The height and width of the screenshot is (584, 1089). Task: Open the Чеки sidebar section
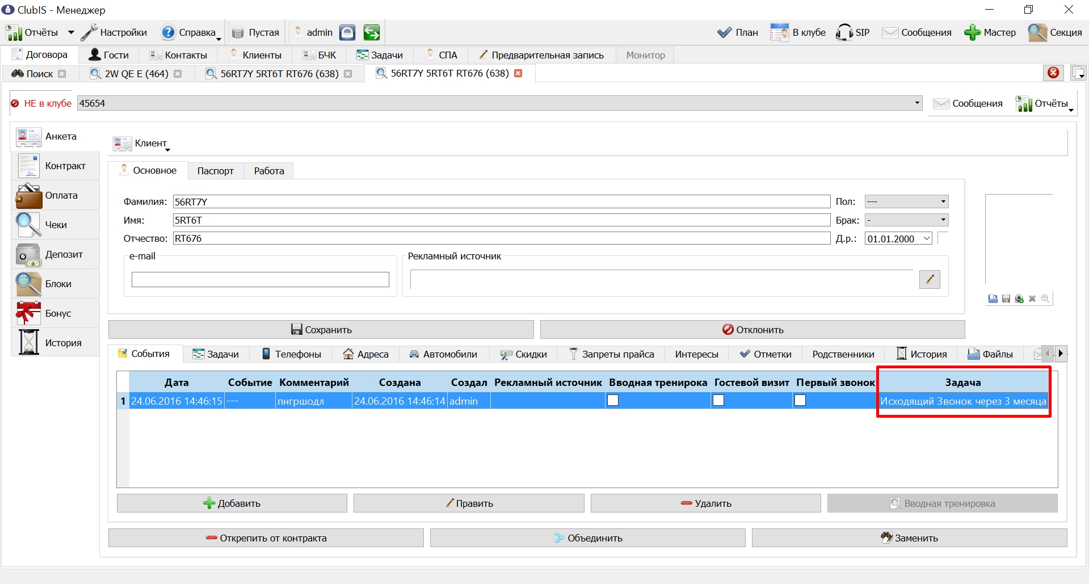click(x=55, y=225)
